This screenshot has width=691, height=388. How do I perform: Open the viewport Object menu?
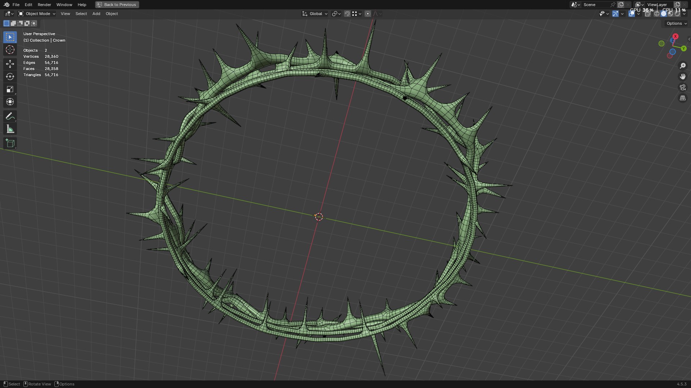(112, 14)
